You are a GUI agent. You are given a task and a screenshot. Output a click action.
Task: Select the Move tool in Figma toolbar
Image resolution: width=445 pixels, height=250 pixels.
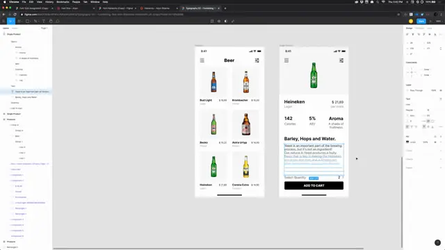pos(10,21)
